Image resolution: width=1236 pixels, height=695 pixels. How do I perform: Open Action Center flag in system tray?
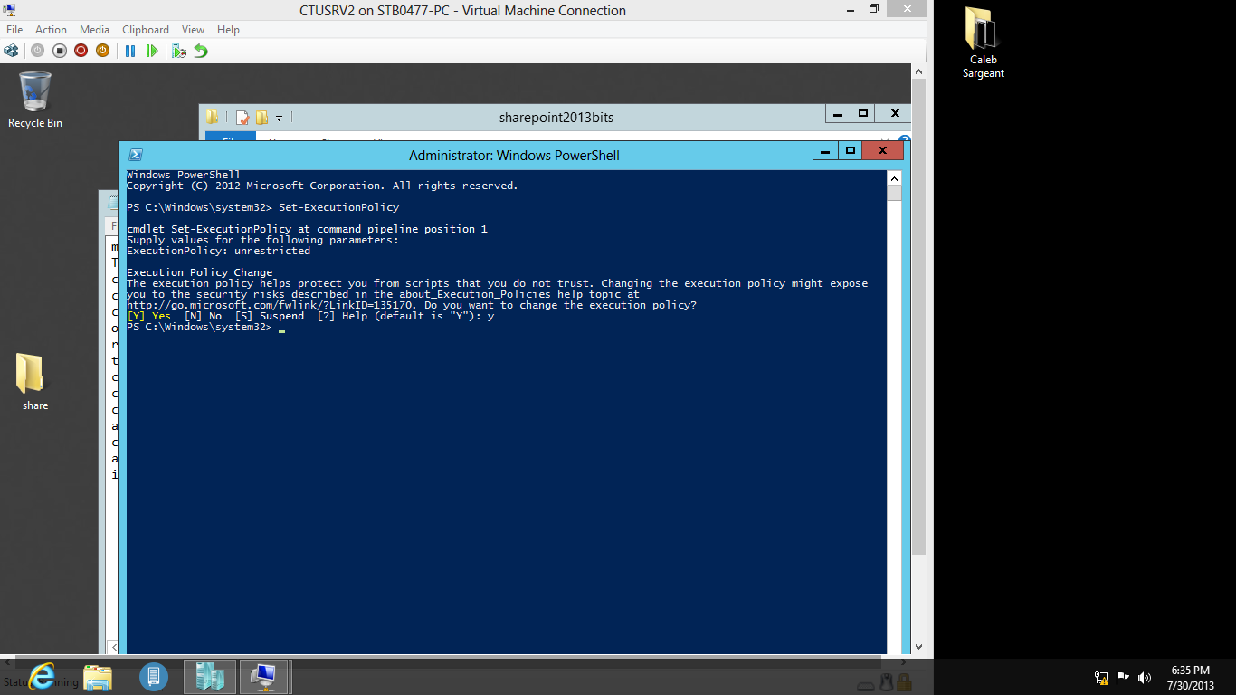pyautogui.click(x=1123, y=677)
